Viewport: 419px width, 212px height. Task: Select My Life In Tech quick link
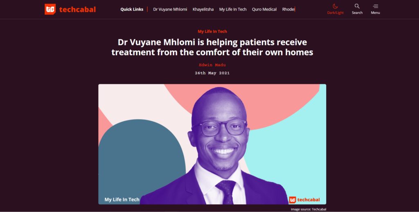[x=233, y=9]
